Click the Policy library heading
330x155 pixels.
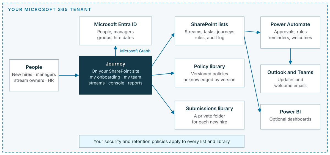pos(210,66)
